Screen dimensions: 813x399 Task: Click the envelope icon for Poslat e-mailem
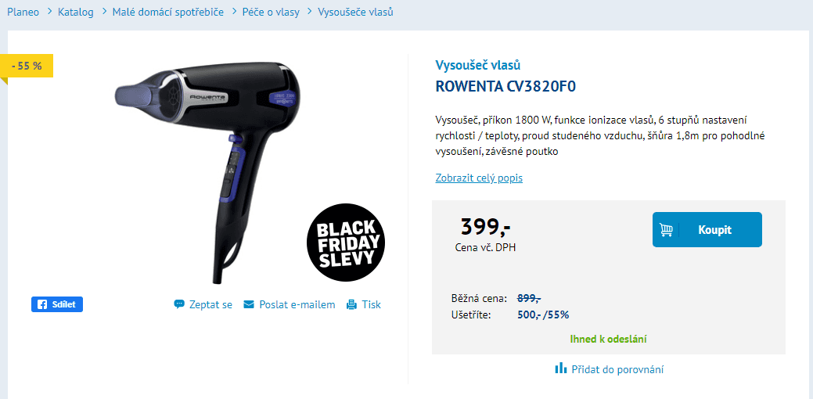pyautogui.click(x=249, y=304)
